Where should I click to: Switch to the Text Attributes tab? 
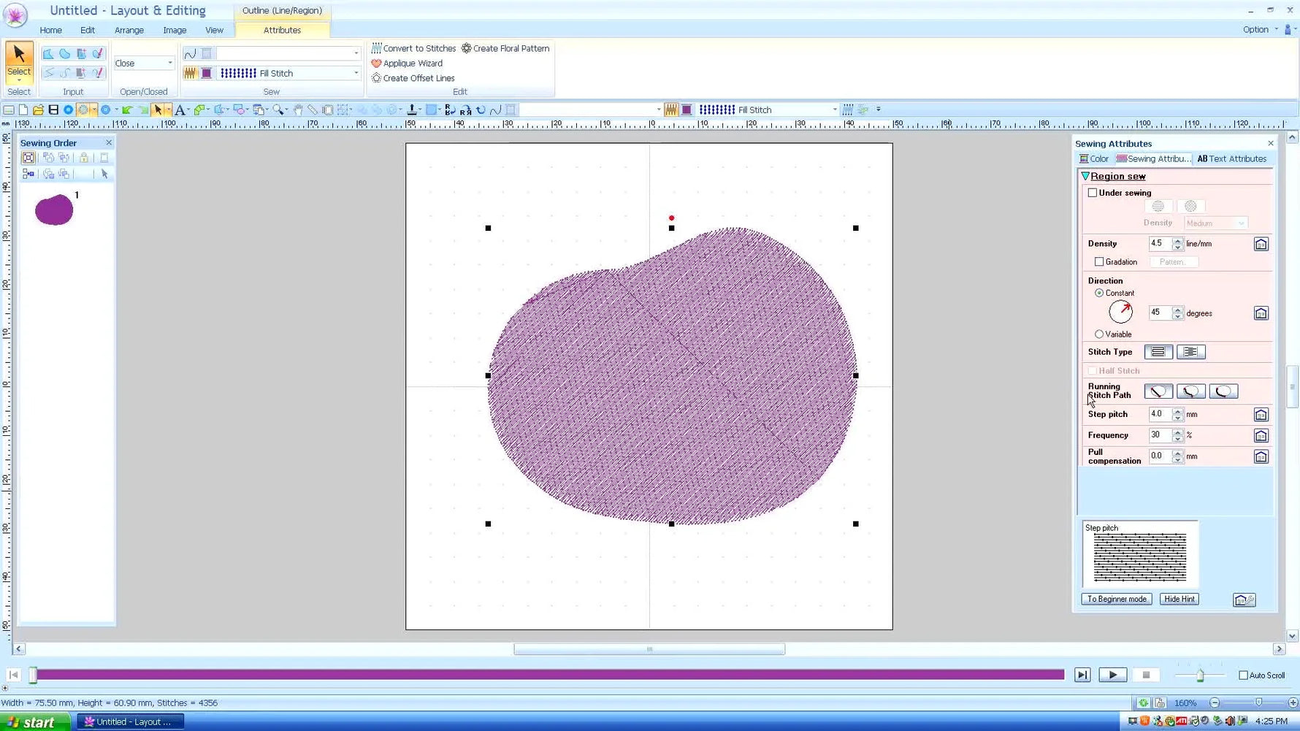click(x=1232, y=159)
